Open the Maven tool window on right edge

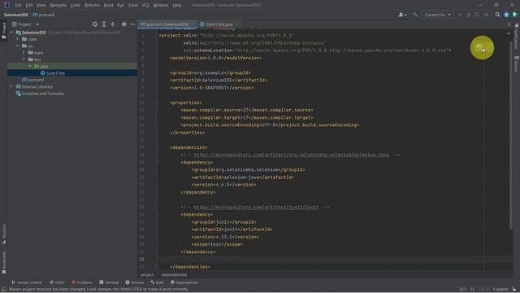[x=517, y=63]
